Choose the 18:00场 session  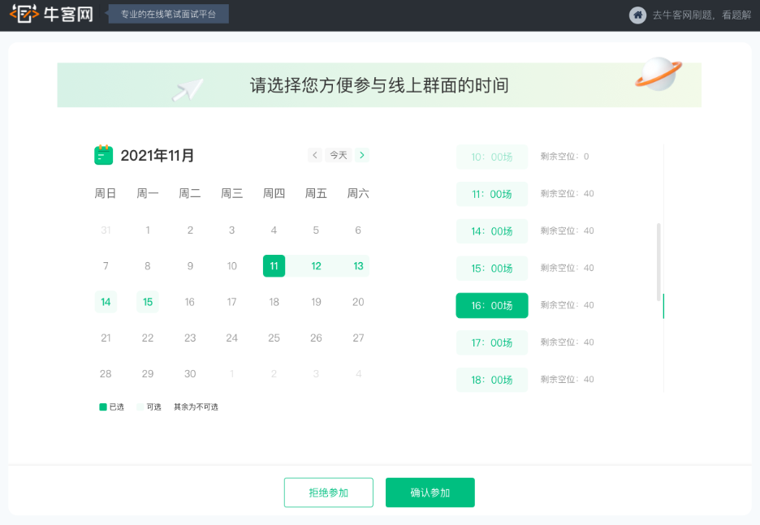(x=492, y=380)
